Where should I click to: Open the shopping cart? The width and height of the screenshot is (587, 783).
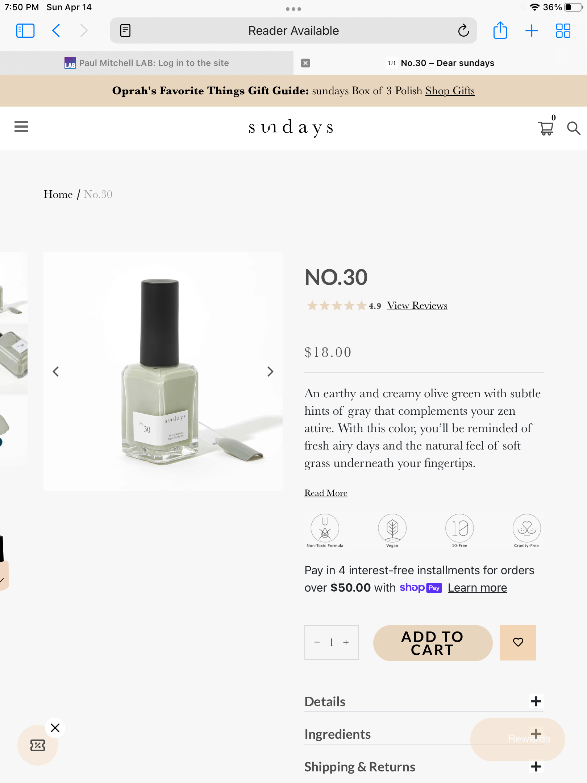pos(546,128)
